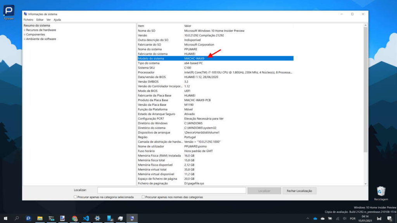The image size is (397, 223).
Task: Select 'Ficheiro de paginação' row
Action: point(216,184)
